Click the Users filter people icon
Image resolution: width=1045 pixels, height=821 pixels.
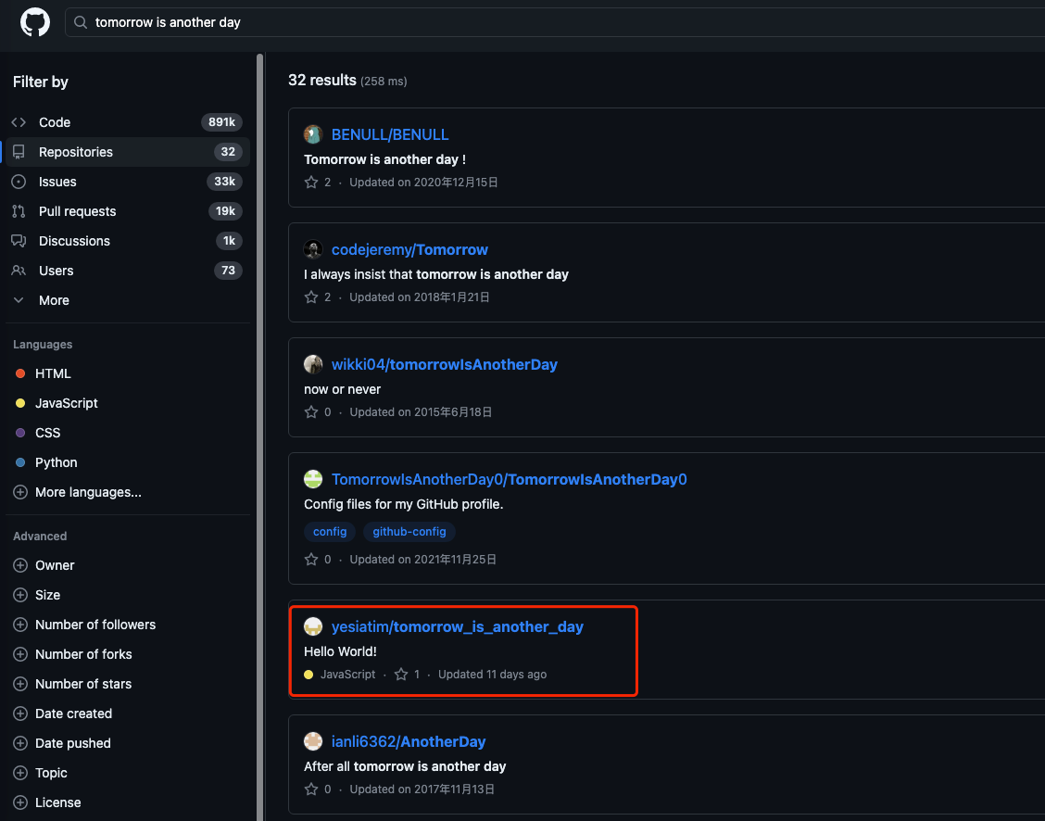point(19,271)
